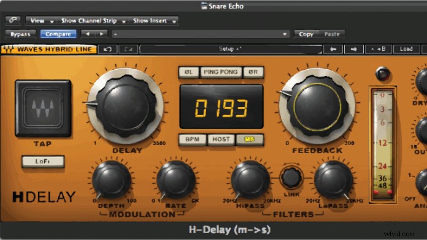The width and height of the screenshot is (427, 240).
Task: Click the LoPASS filter knob
Action: [x=333, y=179]
